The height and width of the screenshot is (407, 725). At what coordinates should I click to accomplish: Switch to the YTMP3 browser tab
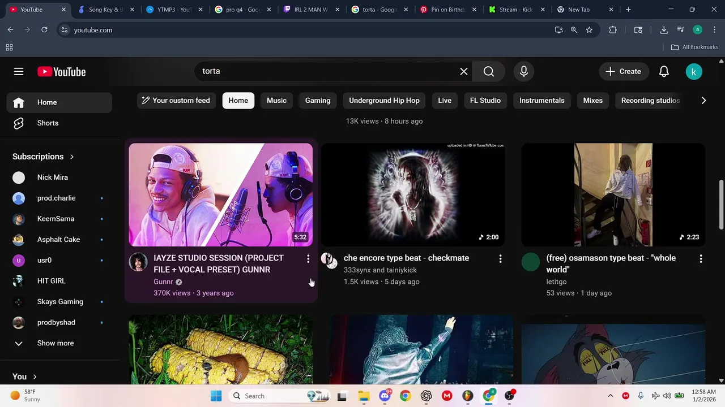(x=173, y=10)
